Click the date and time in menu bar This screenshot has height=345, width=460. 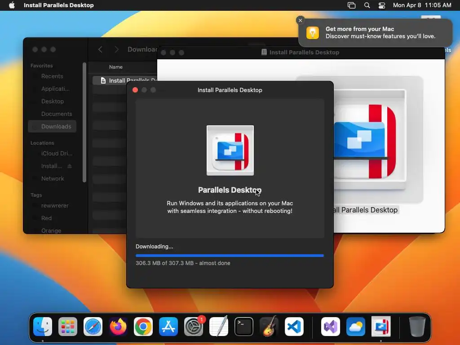pyautogui.click(x=422, y=5)
